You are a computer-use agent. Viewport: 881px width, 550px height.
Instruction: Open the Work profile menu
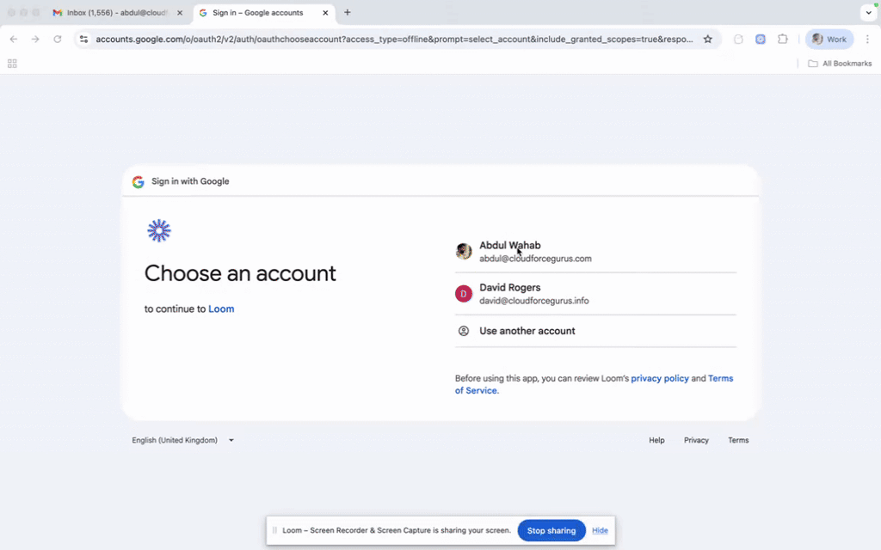coord(829,39)
